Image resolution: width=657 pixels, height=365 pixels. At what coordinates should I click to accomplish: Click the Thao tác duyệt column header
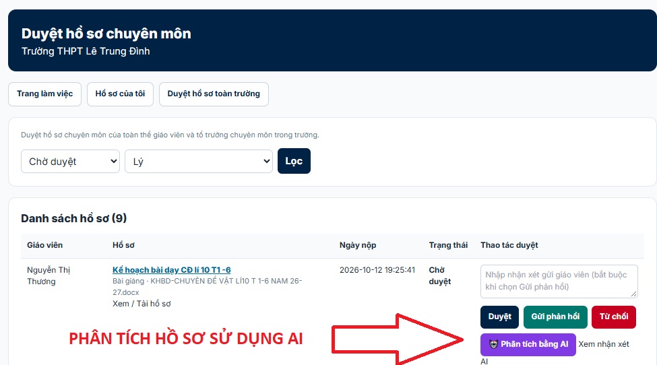(509, 245)
